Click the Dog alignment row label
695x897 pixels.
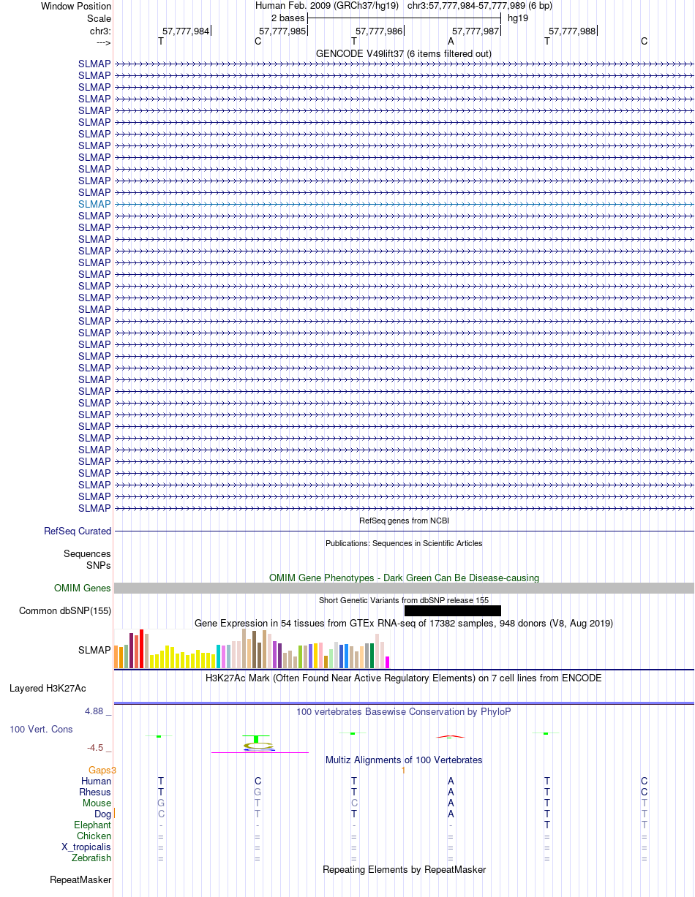click(x=102, y=814)
